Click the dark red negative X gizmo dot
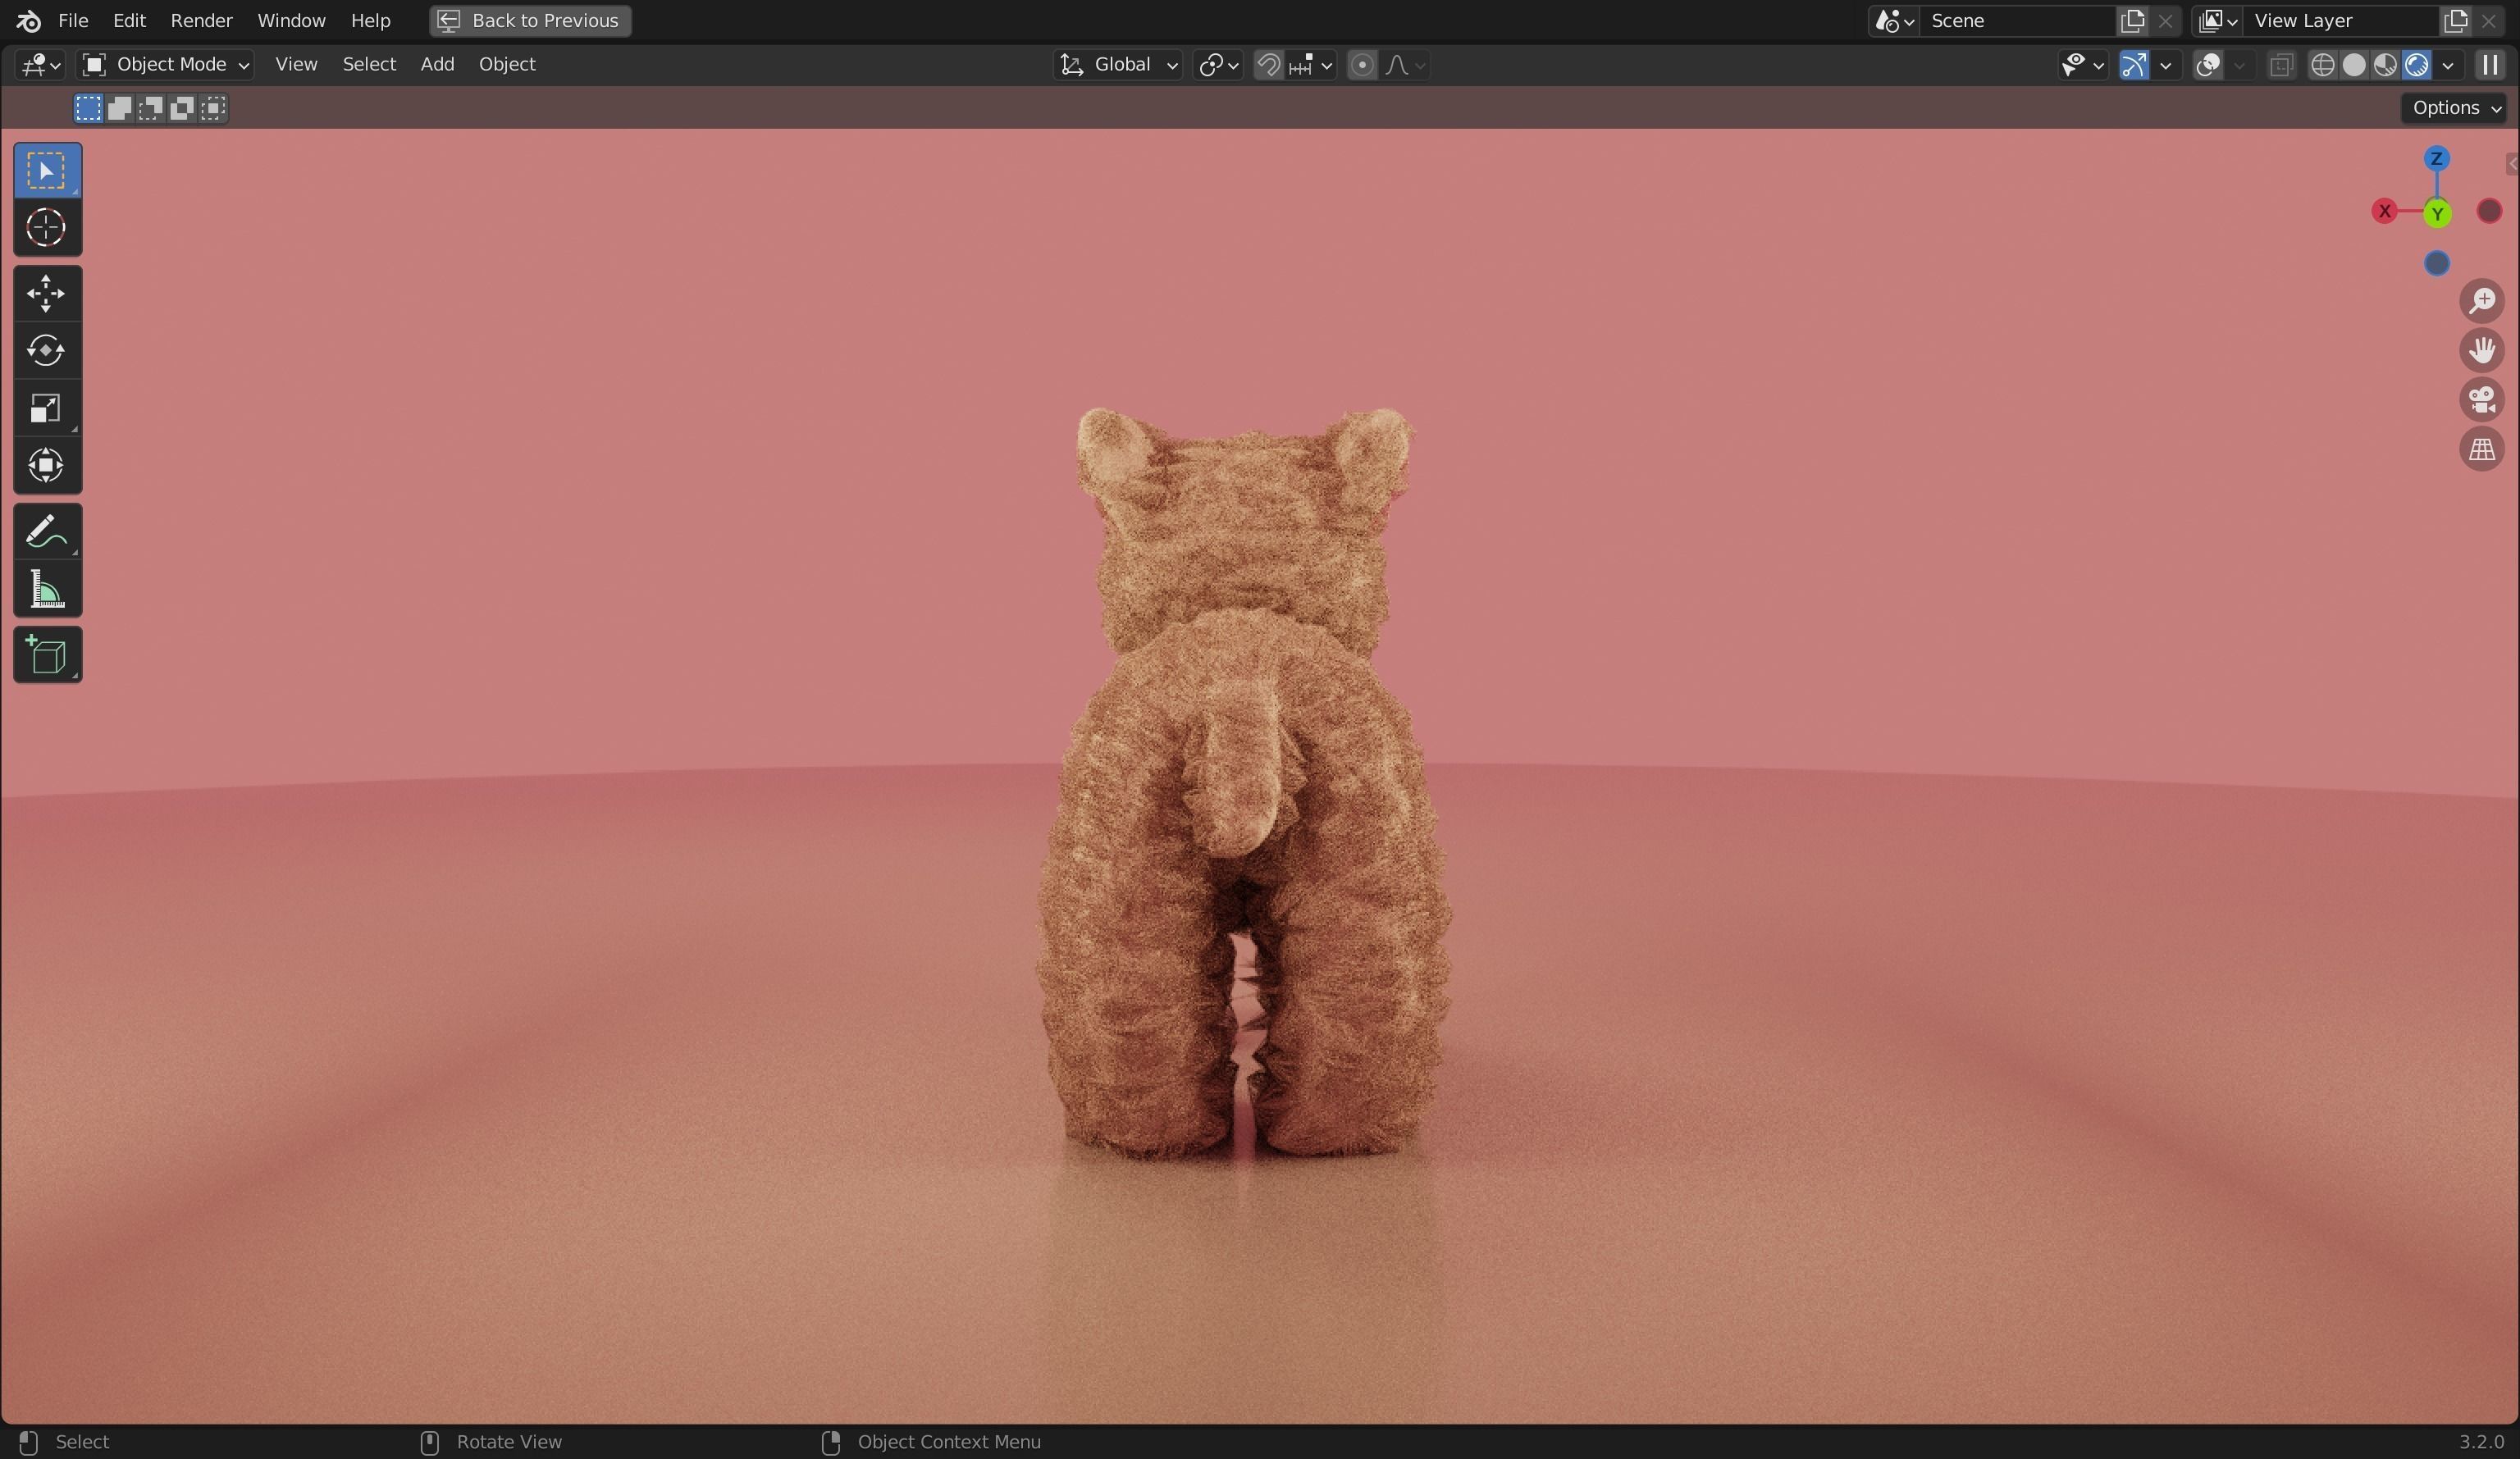This screenshot has width=2520, height=1459. [2489, 211]
